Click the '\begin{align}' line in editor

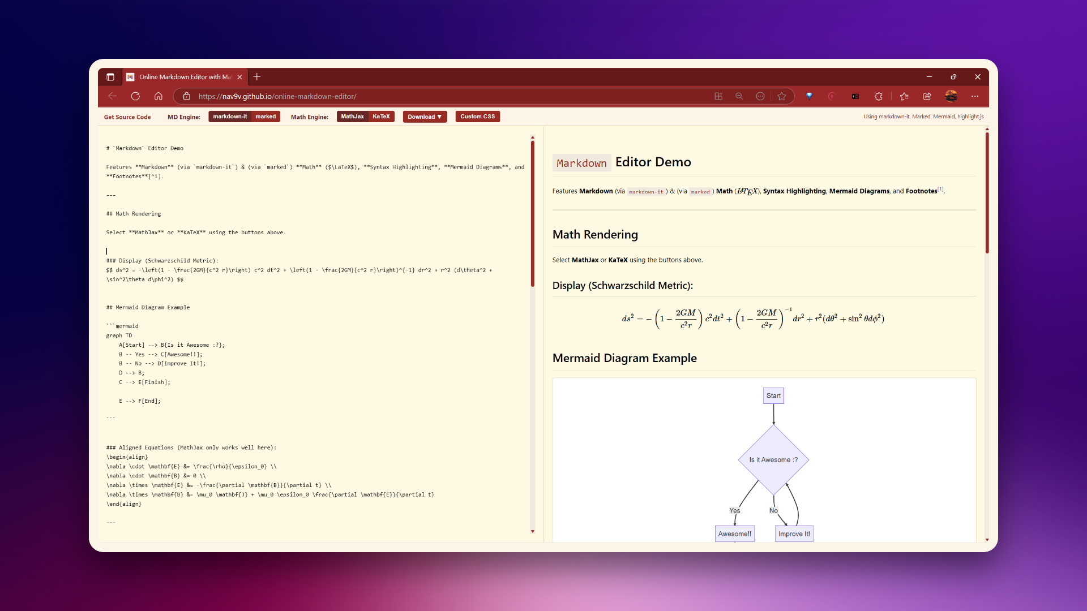click(127, 457)
